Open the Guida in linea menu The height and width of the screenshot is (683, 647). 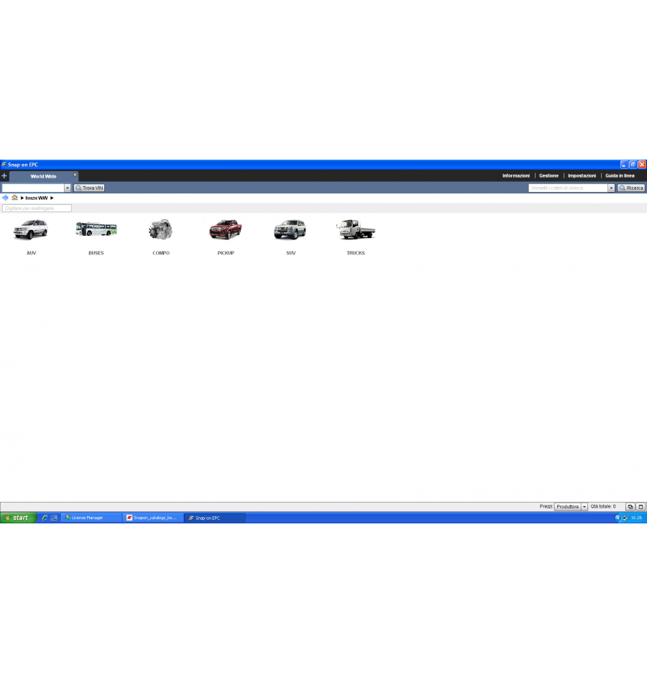[620, 175]
